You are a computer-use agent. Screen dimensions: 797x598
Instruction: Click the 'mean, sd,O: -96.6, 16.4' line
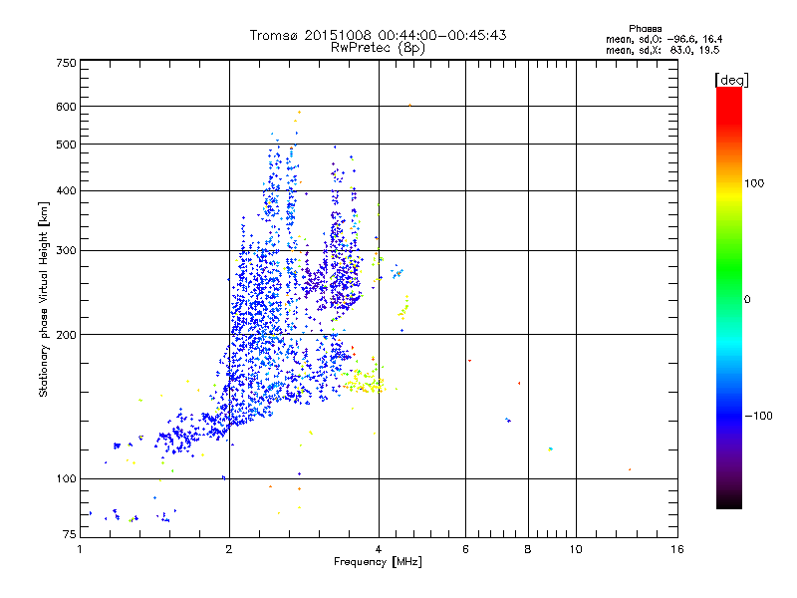click(x=664, y=39)
